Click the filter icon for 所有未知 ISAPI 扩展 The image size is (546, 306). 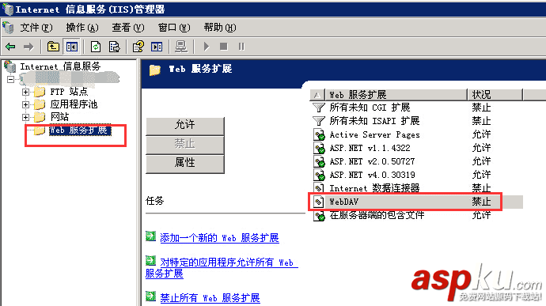(x=319, y=121)
